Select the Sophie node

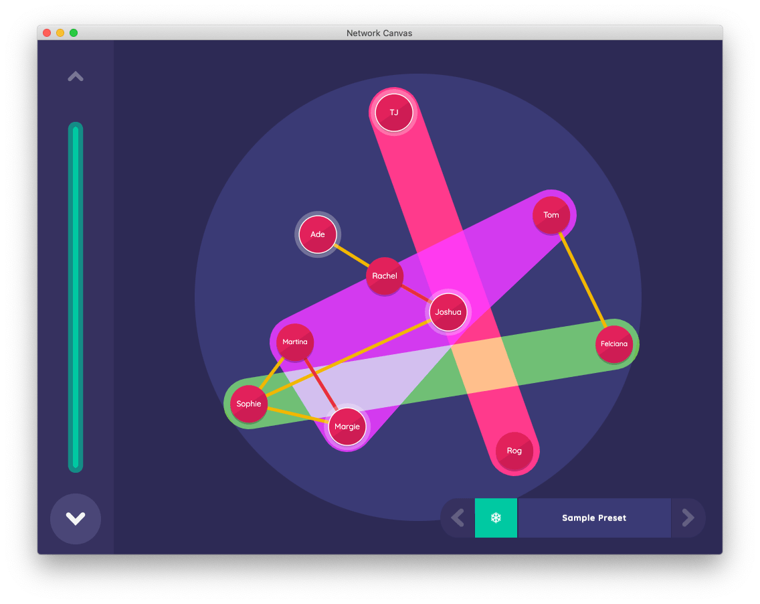coord(249,404)
